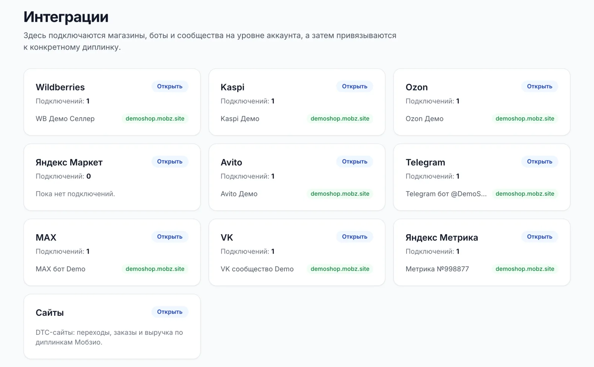The width and height of the screenshot is (594, 367).
Task: Click the Яндекс Метрика card title
Action: [442, 238]
